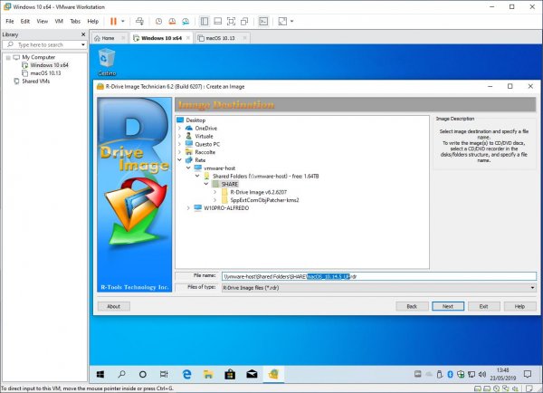
Task: Take a snapshot with the clock icon
Action: (158, 21)
